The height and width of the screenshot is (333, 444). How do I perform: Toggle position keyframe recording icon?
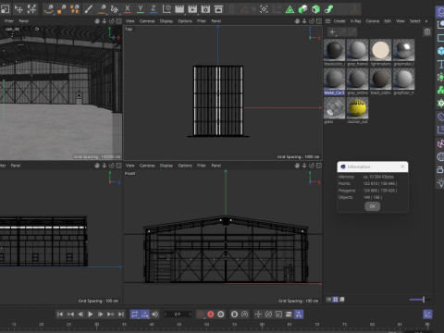pyautogui.click(x=258, y=314)
